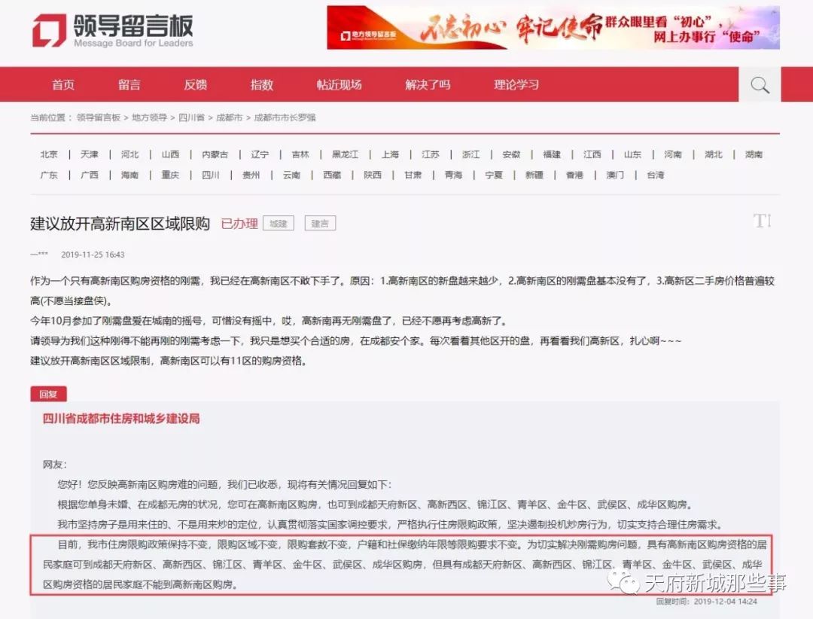Open the 首页 nav menu item

[63, 85]
